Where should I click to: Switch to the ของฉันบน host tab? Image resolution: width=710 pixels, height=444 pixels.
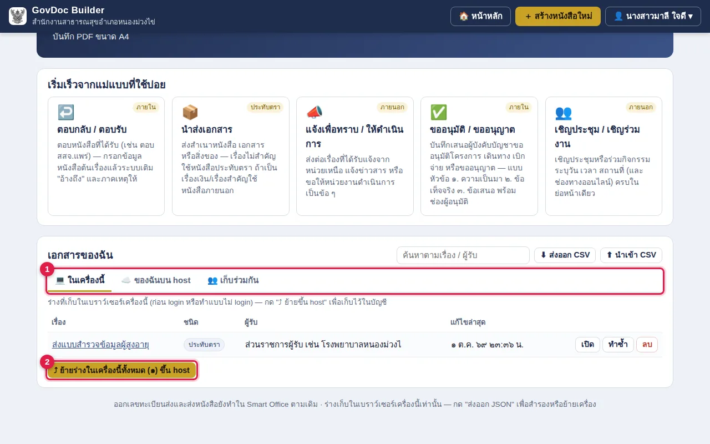click(x=156, y=280)
